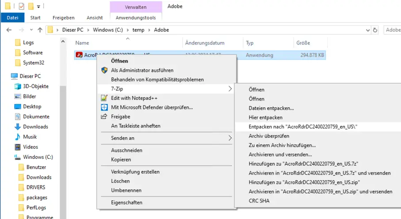This screenshot has height=219, width=401.
Task: Click the search box next to address bar
Action: coord(392,30)
